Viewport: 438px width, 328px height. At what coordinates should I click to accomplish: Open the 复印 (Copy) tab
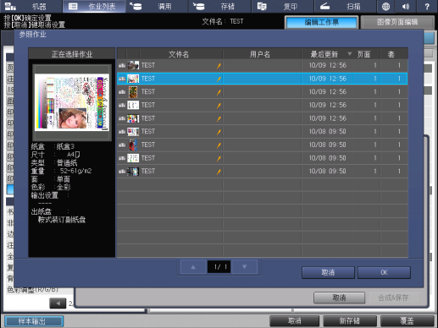[283, 6]
